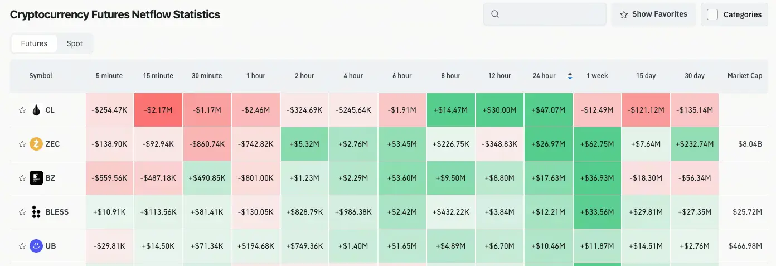The width and height of the screenshot is (776, 266).
Task: Click the search magnifier icon
Action: [495, 14]
